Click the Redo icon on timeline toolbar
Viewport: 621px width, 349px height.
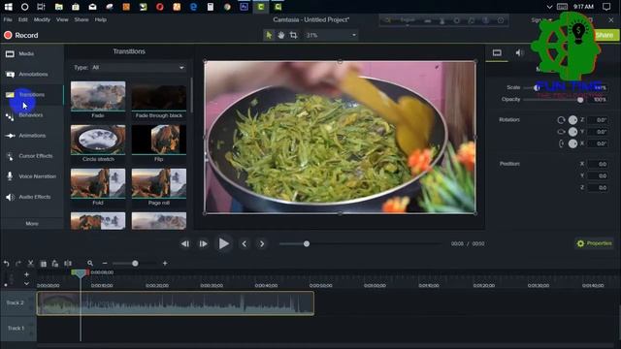[x=18, y=263]
